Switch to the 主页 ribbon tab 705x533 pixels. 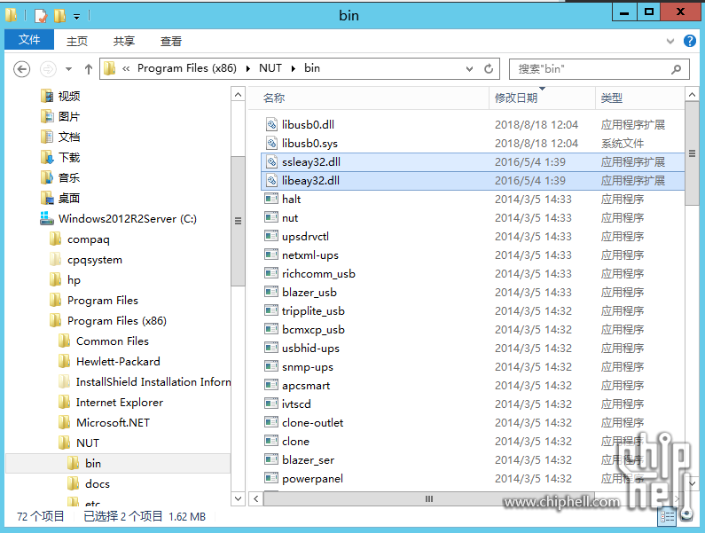pyautogui.click(x=77, y=42)
